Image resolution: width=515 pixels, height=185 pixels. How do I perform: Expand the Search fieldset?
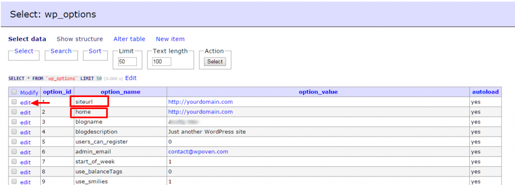tap(61, 51)
